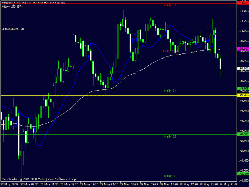Click the 150.455 price scale value

243,61
